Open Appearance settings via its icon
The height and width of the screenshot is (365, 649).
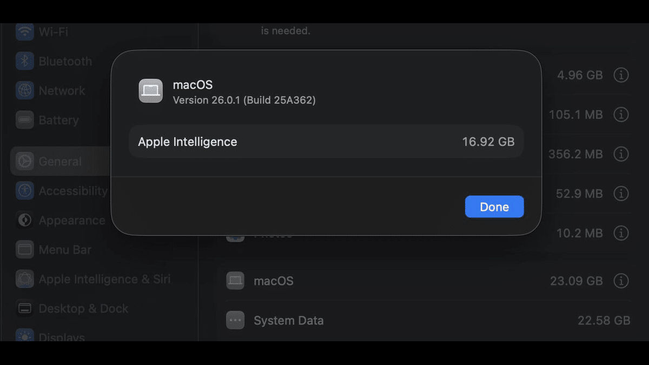[x=24, y=220]
